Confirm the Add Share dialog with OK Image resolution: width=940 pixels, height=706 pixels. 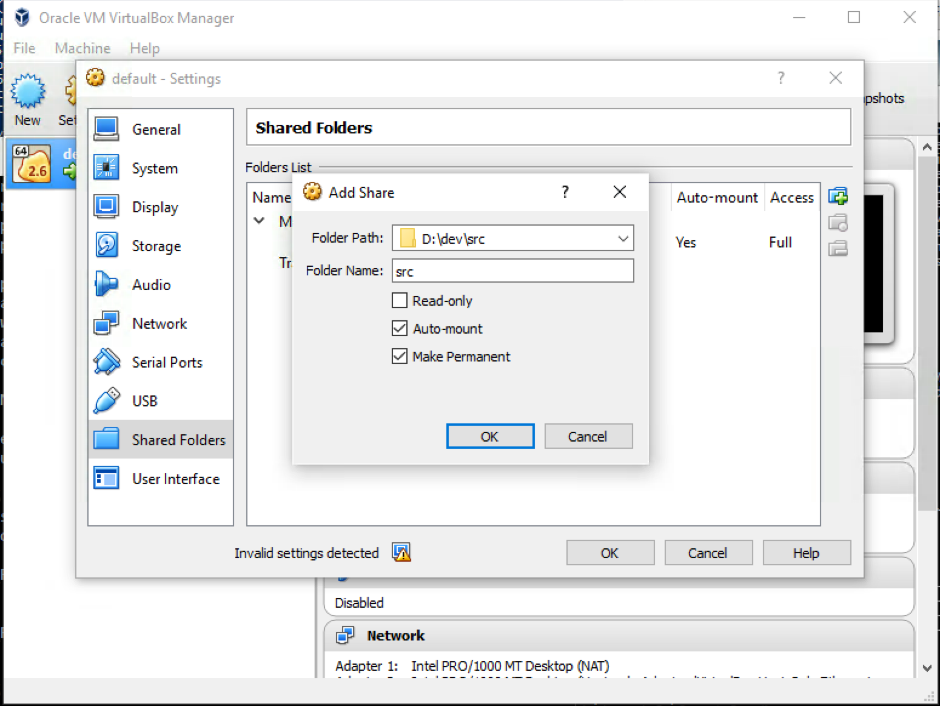tap(489, 436)
